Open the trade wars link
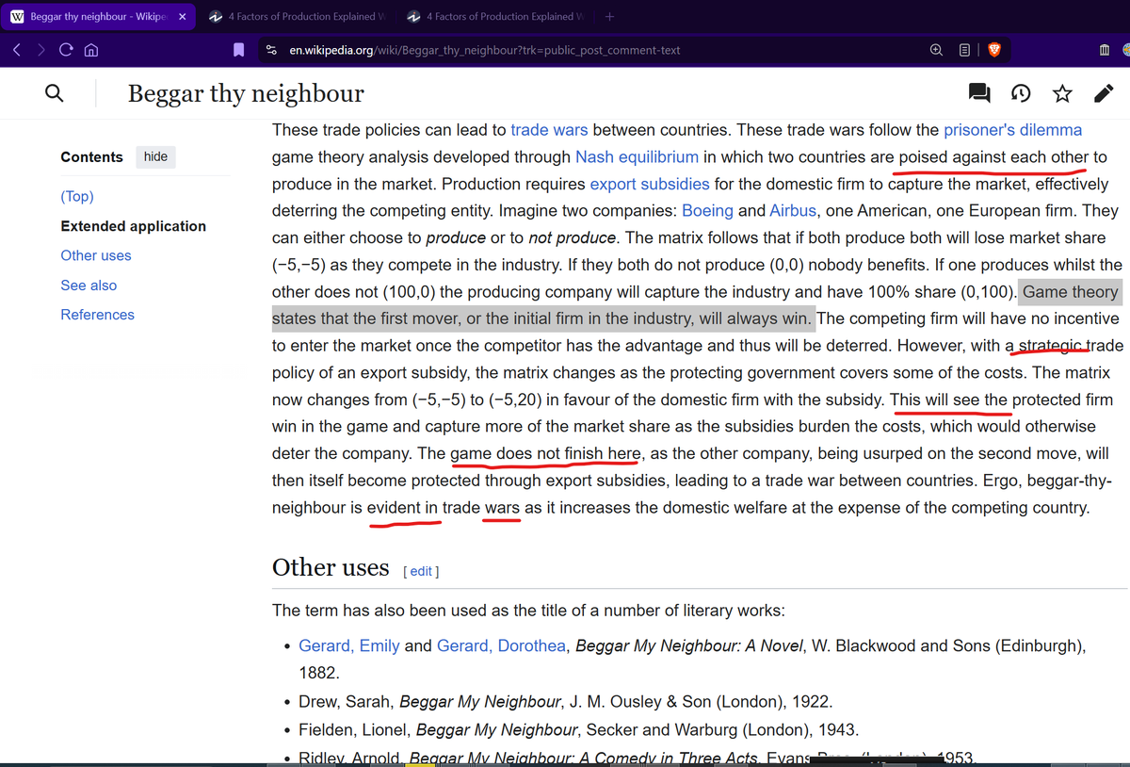Viewport: 1130px width, 767px height. click(549, 130)
